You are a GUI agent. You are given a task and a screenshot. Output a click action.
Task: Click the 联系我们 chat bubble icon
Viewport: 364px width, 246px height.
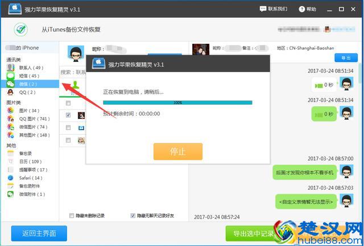click(263, 9)
